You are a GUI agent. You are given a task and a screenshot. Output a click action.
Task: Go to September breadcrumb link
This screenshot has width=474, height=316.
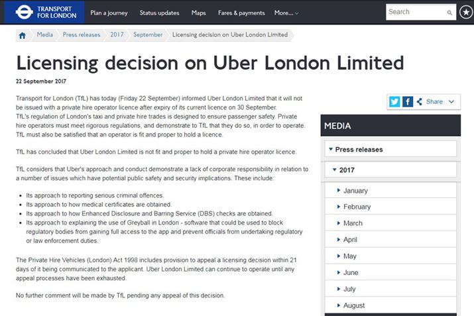coord(148,34)
